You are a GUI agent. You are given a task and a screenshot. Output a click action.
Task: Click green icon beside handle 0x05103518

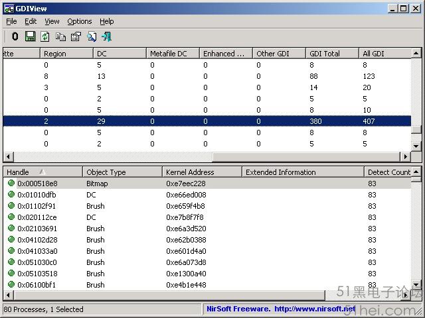[11, 273]
